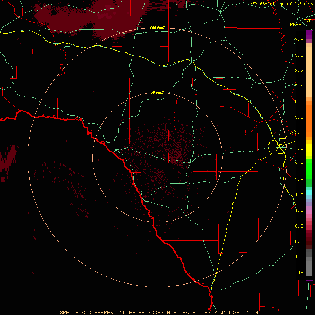Viewport: 315px width, 315px height.
Task: Pick the cyan segment of color scale
Action: (x=309, y=192)
